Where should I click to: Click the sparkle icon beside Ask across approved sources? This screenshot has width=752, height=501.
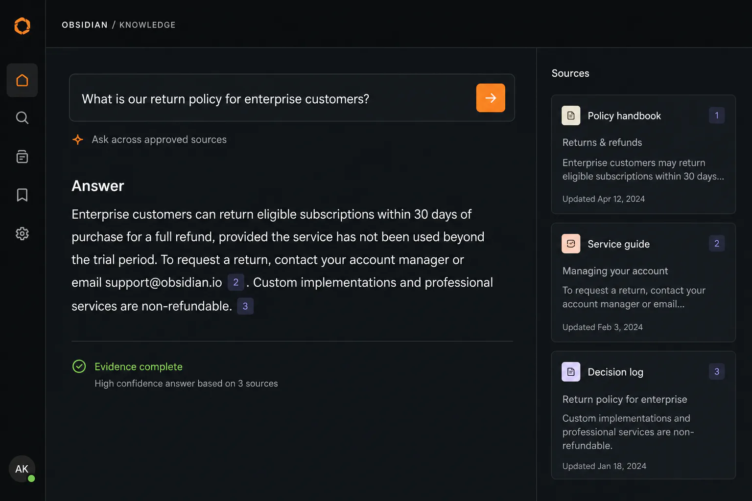tap(78, 139)
